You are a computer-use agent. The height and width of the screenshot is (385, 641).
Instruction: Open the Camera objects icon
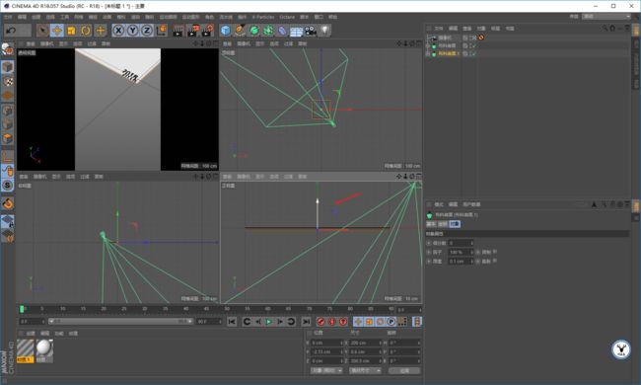pos(311,31)
